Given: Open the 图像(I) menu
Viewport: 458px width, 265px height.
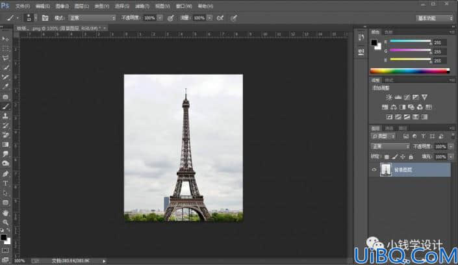Looking at the screenshot, I should (62, 6).
